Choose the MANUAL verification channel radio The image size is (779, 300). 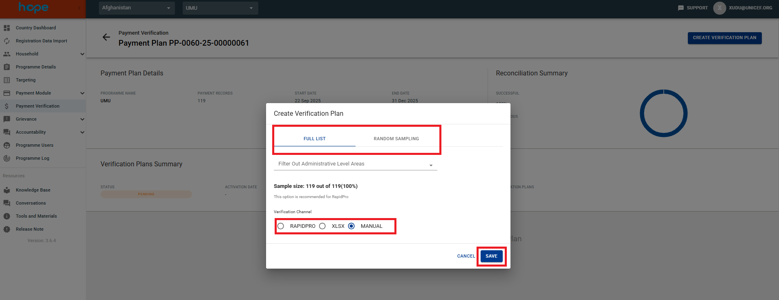click(x=351, y=226)
